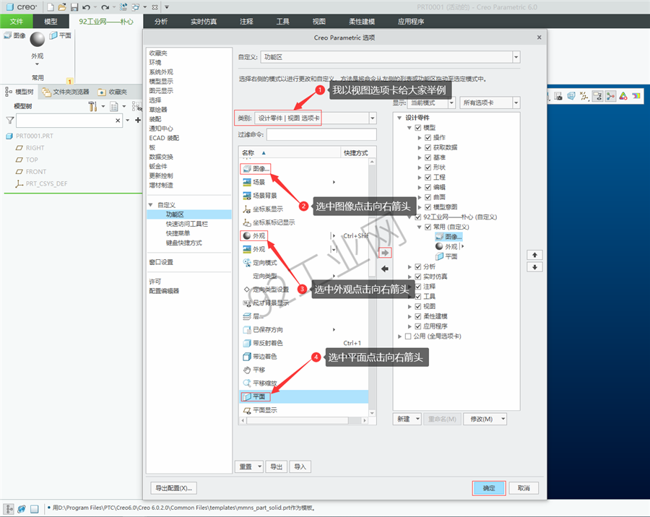Expand the 公用 (全局选项卡) node
This screenshot has width=650, height=517.
pos(399,336)
